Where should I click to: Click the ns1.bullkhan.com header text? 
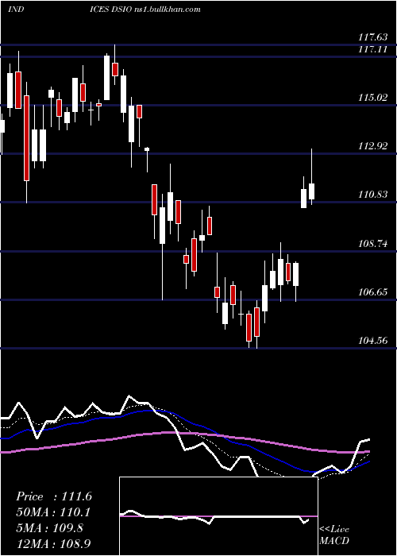coord(167,9)
